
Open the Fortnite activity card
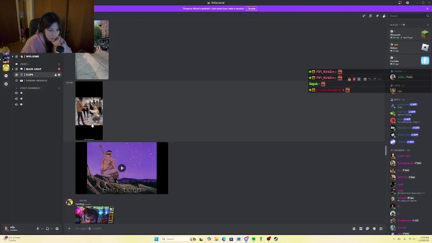pyautogui.click(x=409, y=61)
